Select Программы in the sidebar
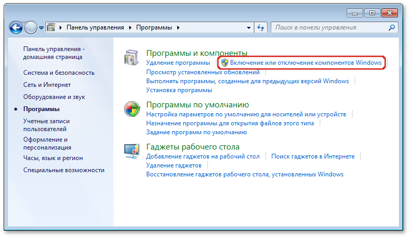The height and width of the screenshot is (238, 410). pos(41,109)
